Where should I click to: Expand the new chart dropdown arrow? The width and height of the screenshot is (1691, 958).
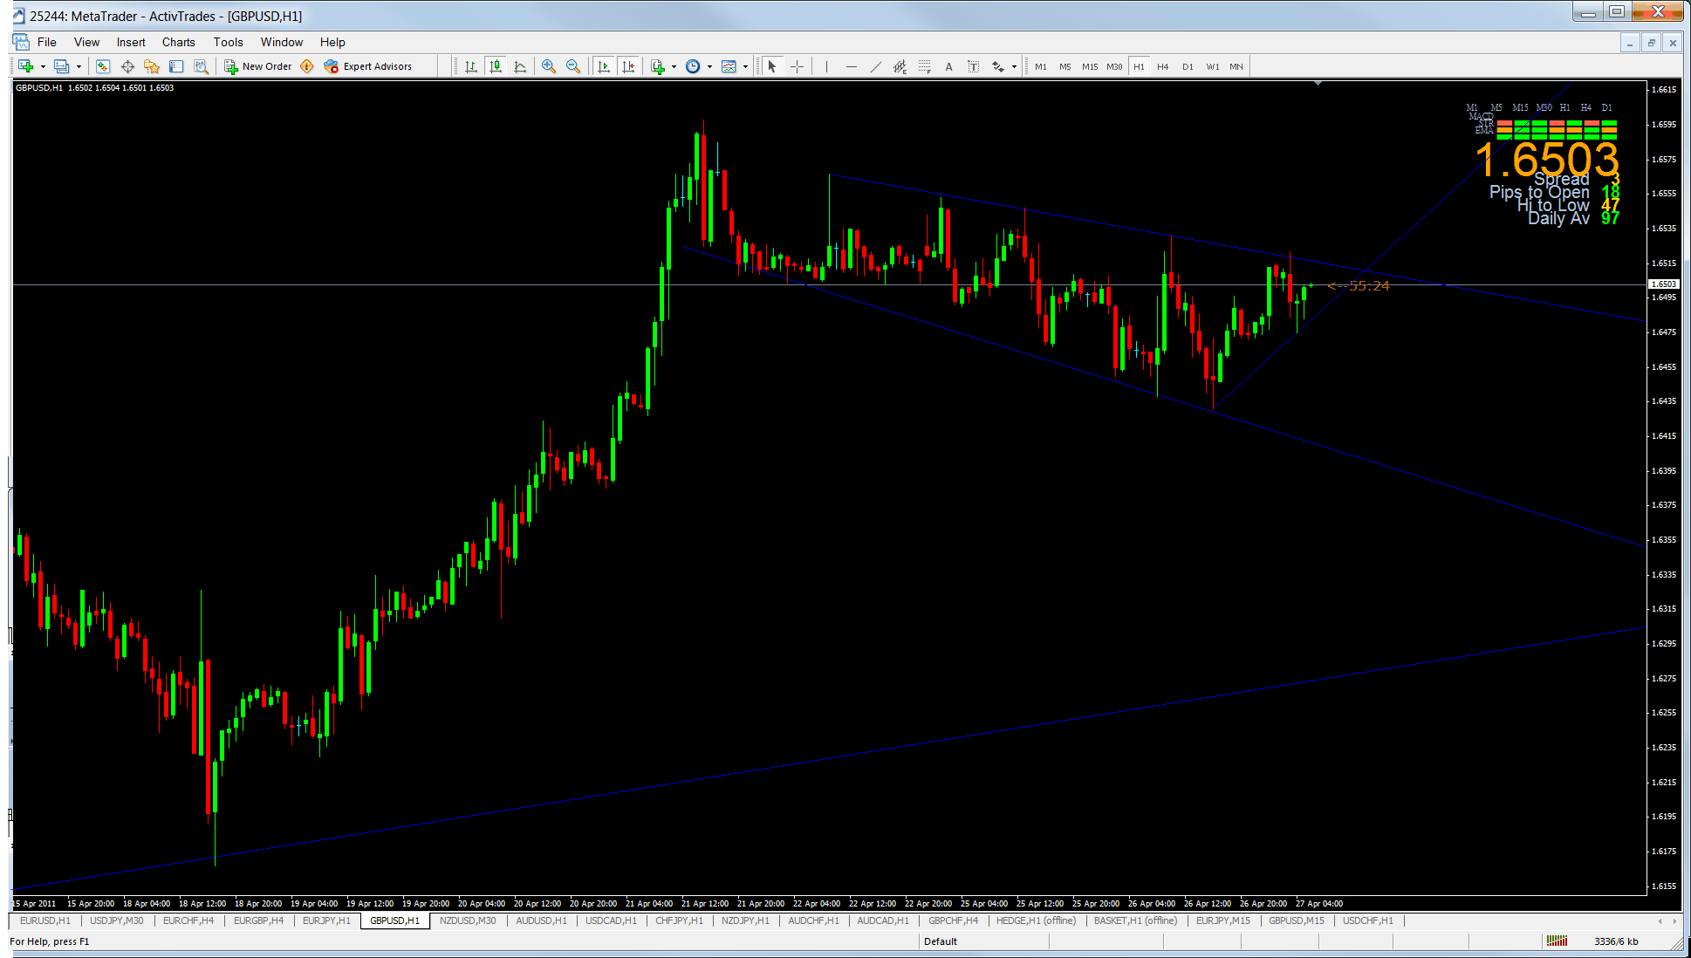[43, 66]
